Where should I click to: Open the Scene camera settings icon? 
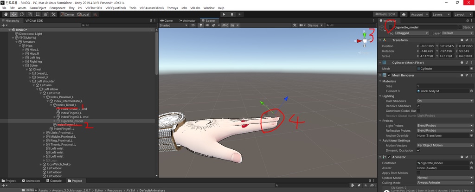tap(301, 26)
